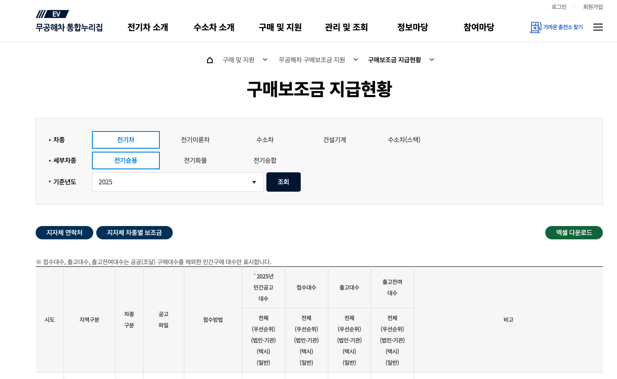Click the 로그인 link
Image resolution: width=617 pixels, height=379 pixels.
[x=559, y=7]
